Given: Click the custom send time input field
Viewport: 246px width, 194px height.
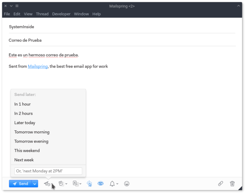Looking at the screenshot, I should click(x=48, y=171).
